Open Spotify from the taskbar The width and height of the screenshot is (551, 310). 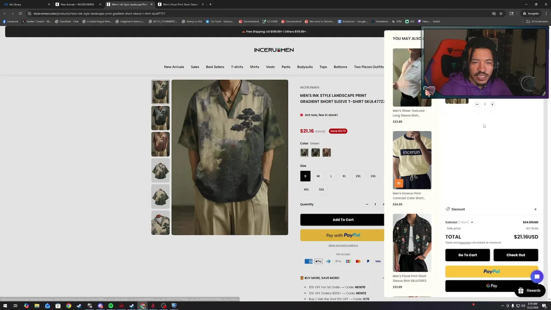point(111,306)
